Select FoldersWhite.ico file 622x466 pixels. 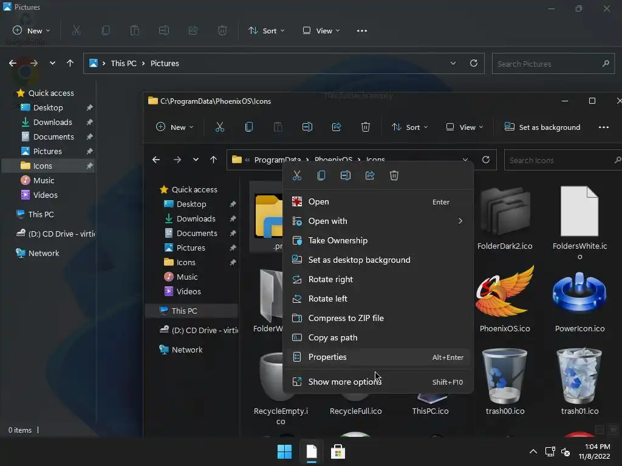click(x=579, y=223)
